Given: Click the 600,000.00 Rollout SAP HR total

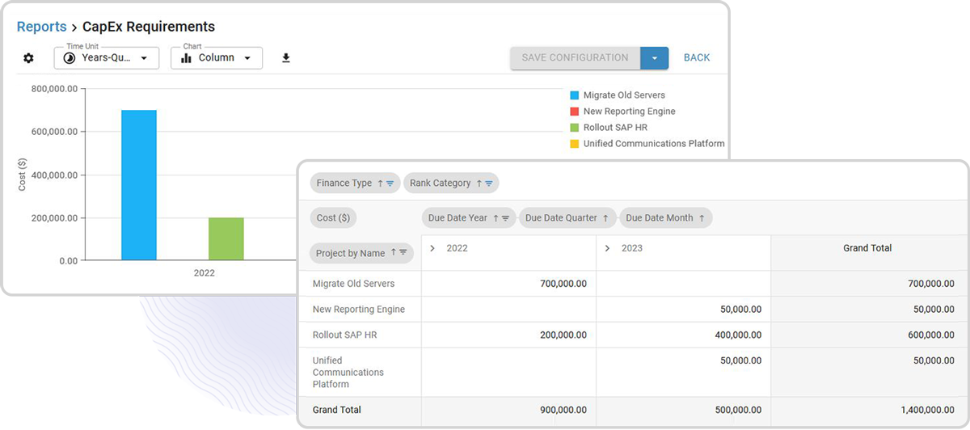Looking at the screenshot, I should pos(868,335).
